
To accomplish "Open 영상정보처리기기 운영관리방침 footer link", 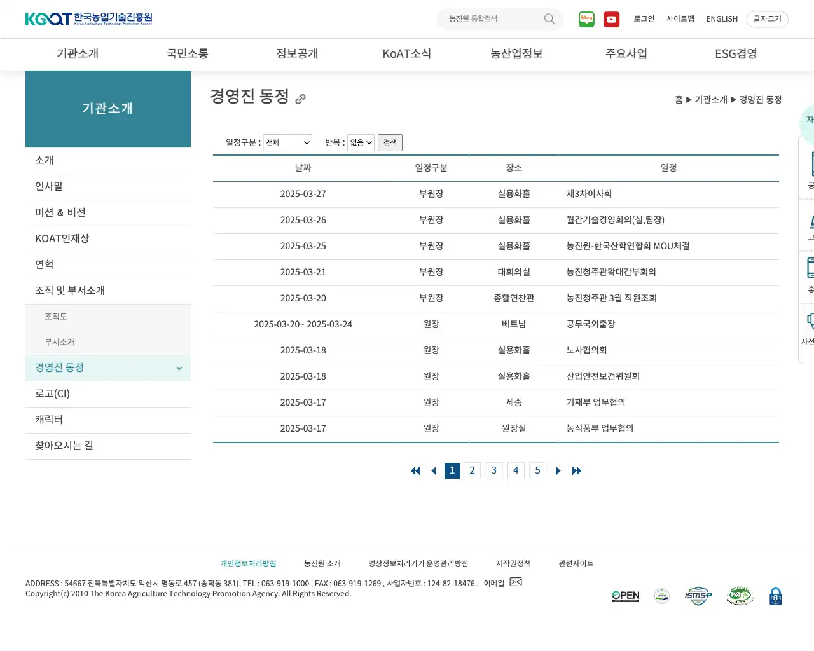I will point(418,564).
